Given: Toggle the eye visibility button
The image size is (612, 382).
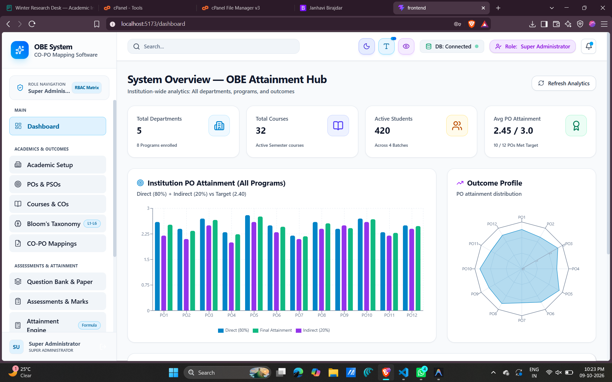Looking at the screenshot, I should click(x=406, y=46).
